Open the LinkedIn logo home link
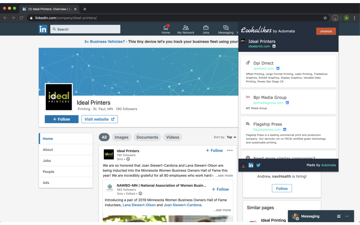This screenshot has width=360, height=225. (43, 29)
